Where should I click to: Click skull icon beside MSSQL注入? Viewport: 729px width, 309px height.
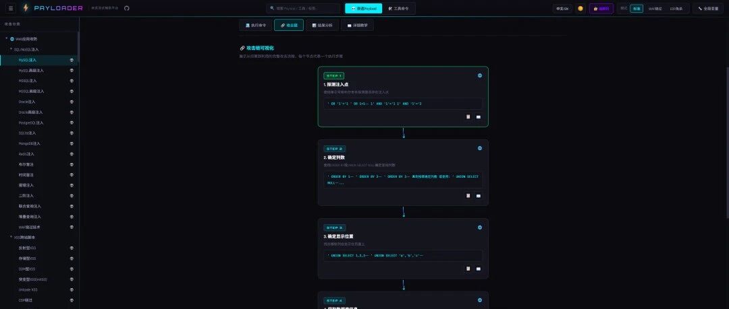point(72,81)
